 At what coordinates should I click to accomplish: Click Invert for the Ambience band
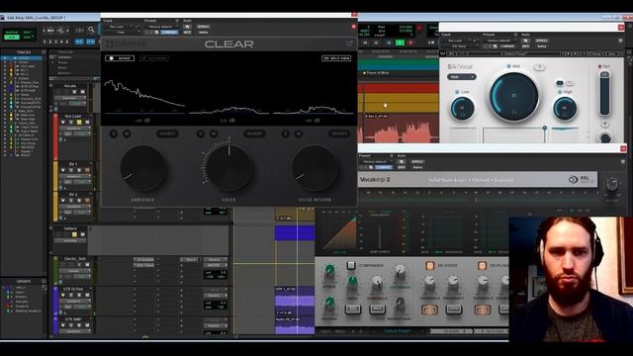[167, 133]
